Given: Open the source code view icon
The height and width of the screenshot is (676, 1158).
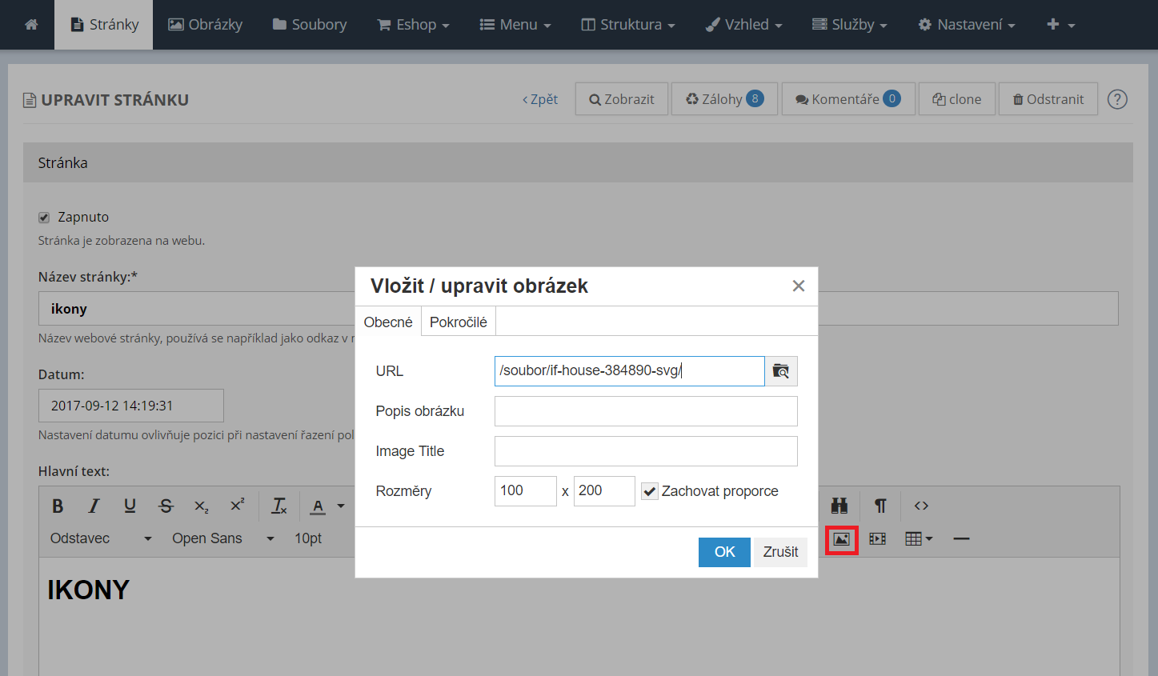Looking at the screenshot, I should [921, 506].
